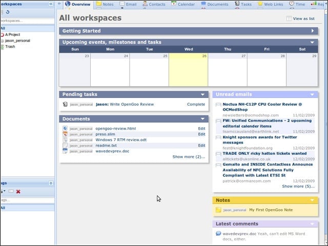Collapse the Documents panel
Screen dimensions: 328x246
coord(202,119)
